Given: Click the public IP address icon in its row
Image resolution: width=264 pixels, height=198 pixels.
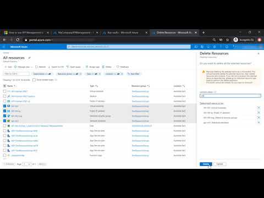Looking at the screenshot, I should pos(9,111).
